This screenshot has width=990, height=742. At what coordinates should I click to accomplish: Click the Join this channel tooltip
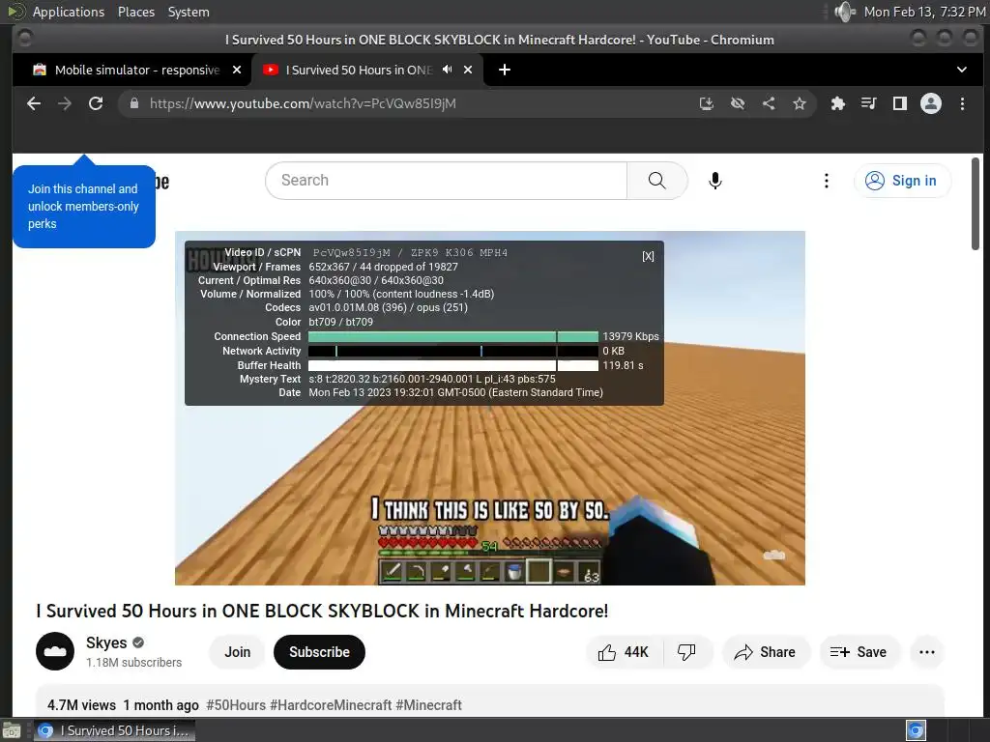[84, 206]
